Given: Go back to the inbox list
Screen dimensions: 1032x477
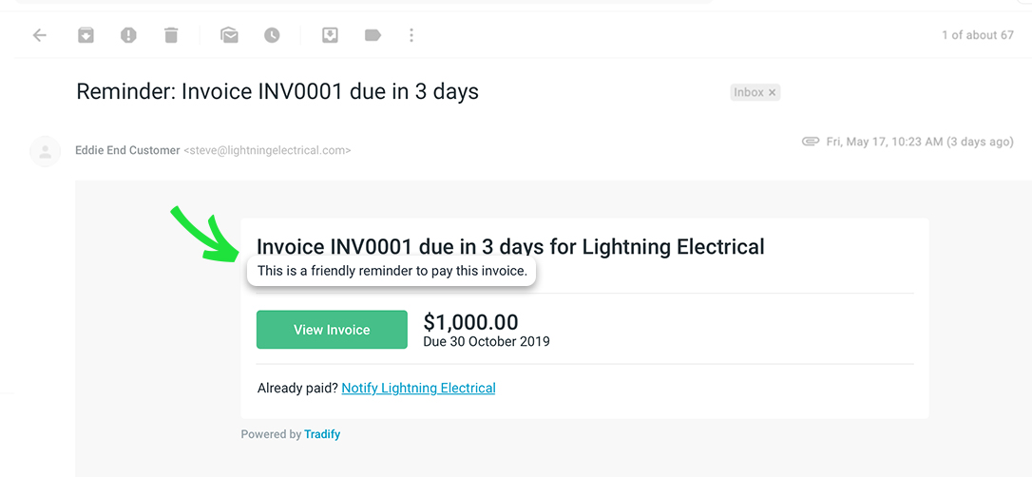Looking at the screenshot, I should pos(39,35).
